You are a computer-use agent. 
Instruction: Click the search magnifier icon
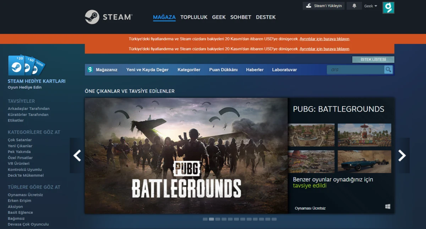pos(388,69)
